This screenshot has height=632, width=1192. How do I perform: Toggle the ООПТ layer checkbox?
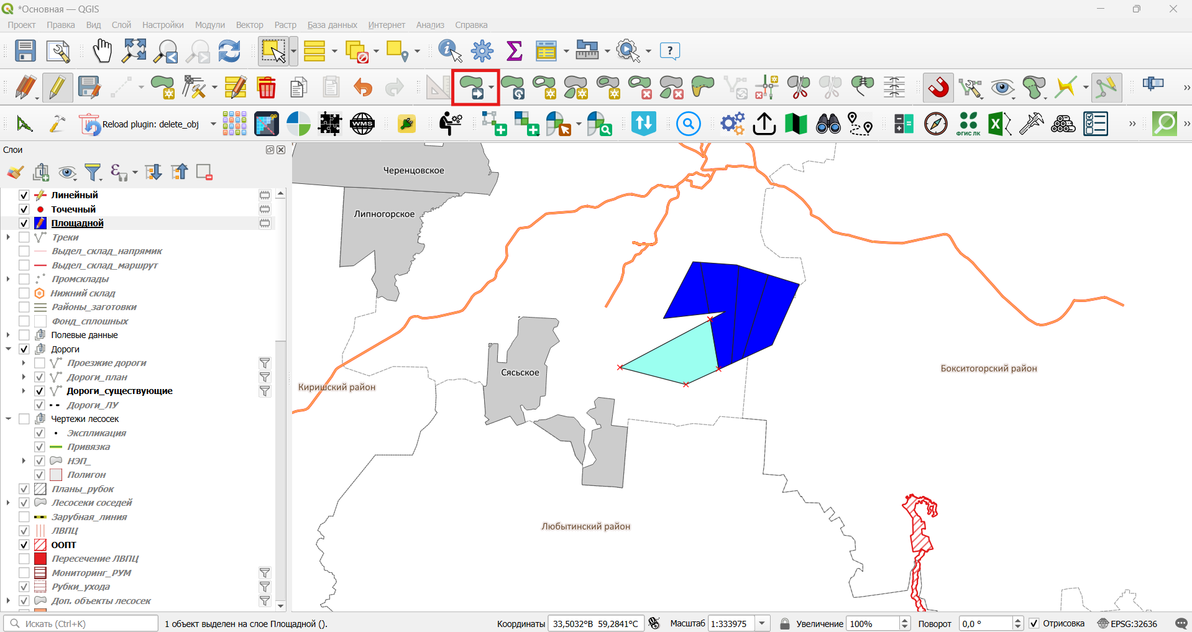pos(24,545)
